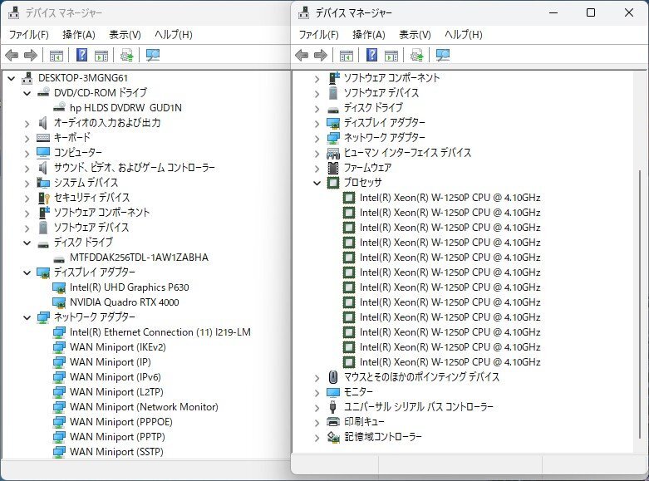
Task: Collapse the プロセッサ node
Action: (317, 183)
